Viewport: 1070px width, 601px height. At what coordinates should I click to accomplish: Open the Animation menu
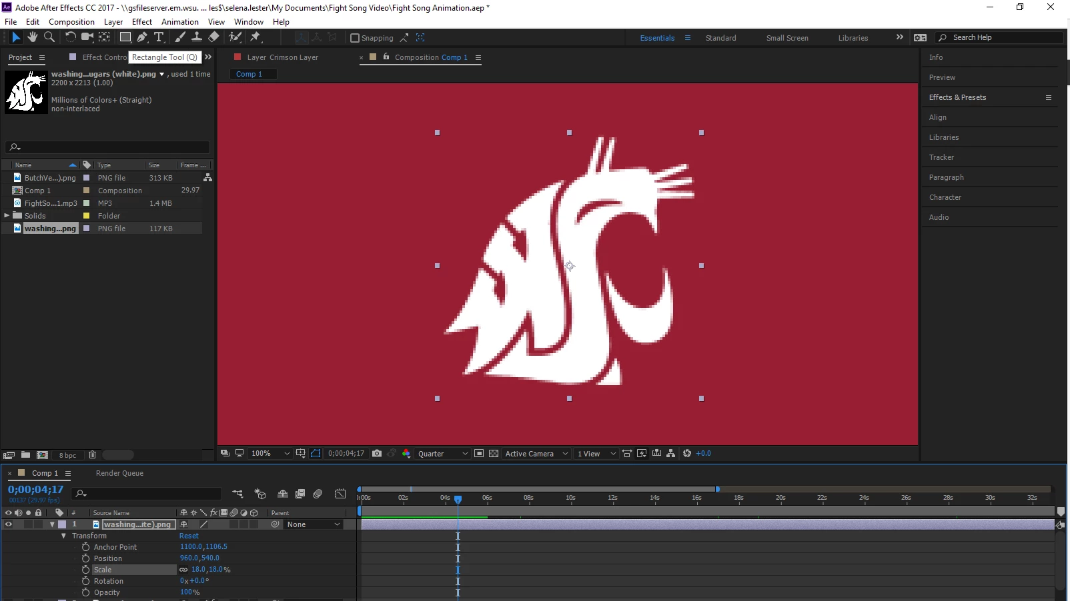click(180, 22)
